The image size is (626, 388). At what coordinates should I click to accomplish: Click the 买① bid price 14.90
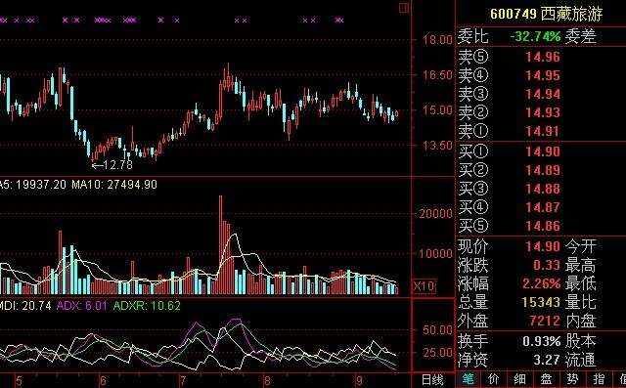tap(543, 151)
